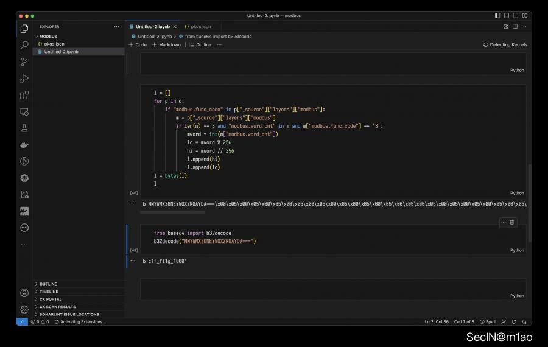Image resolution: width=548 pixels, height=347 pixels.
Task: Expand the OUTLINE section
Action: click(48, 284)
